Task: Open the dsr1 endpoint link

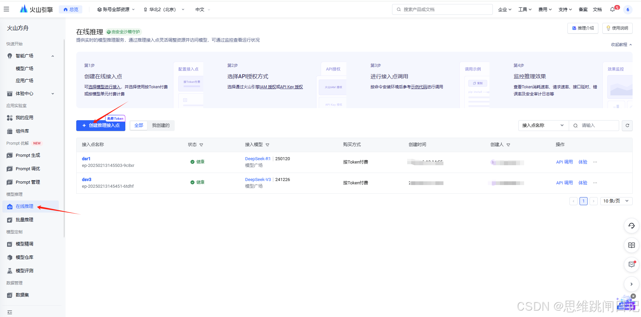Action: click(86, 159)
